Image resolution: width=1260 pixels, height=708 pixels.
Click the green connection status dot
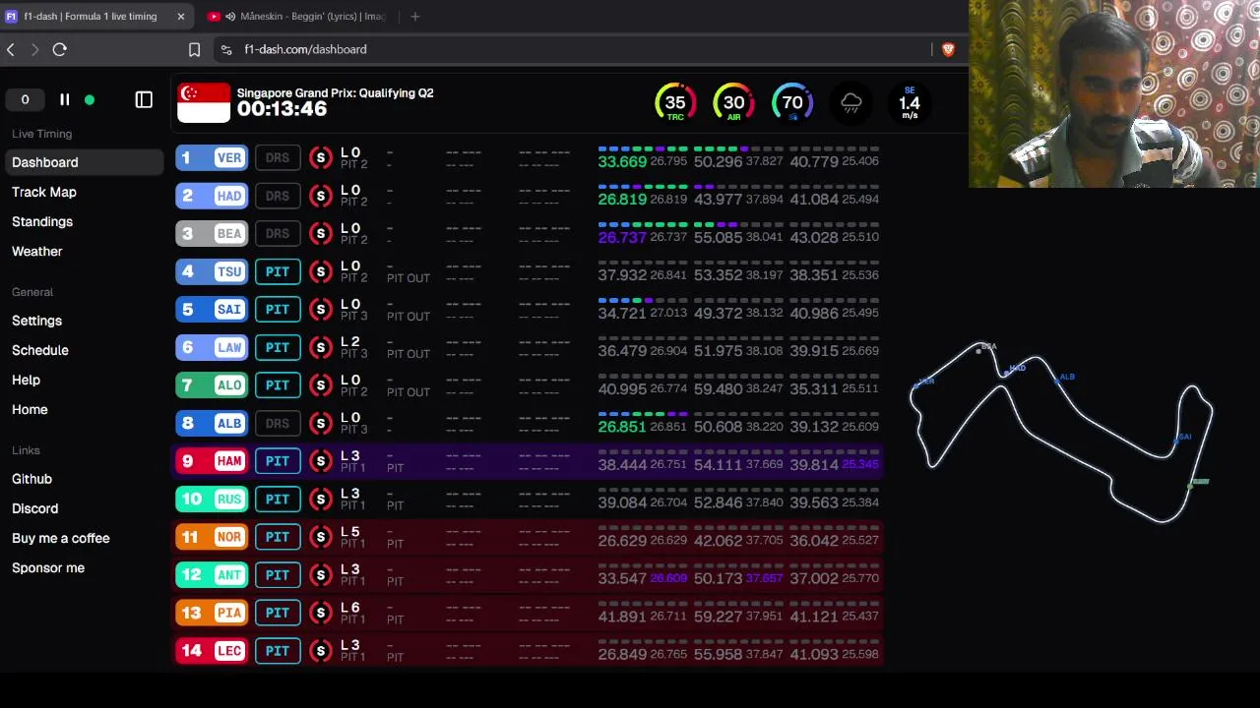(x=90, y=99)
